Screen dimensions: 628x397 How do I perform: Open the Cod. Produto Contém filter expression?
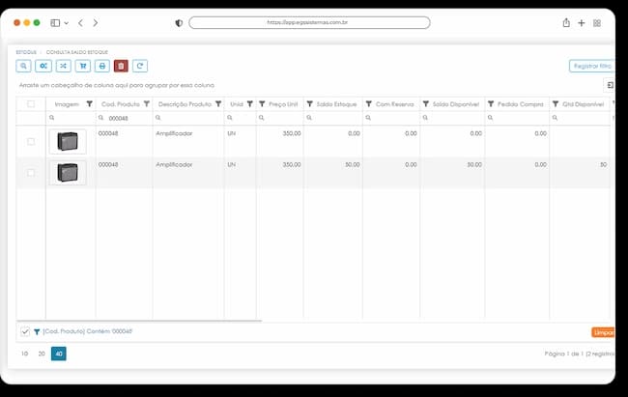88,331
